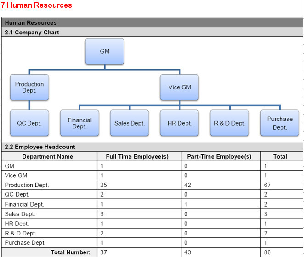This screenshot has height=257, width=304.
Task: Select HR Dept. part-time value 0
Action: point(186,224)
